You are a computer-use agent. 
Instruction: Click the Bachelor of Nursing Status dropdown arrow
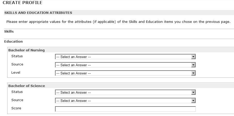(193, 57)
